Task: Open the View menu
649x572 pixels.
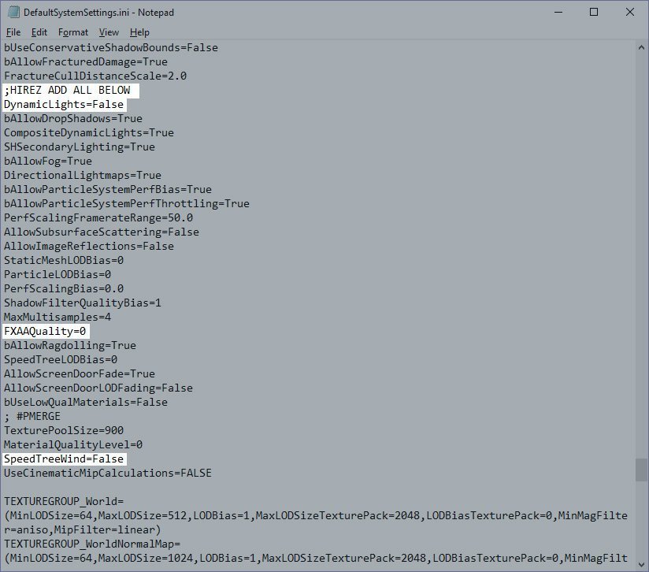Action: (x=109, y=32)
